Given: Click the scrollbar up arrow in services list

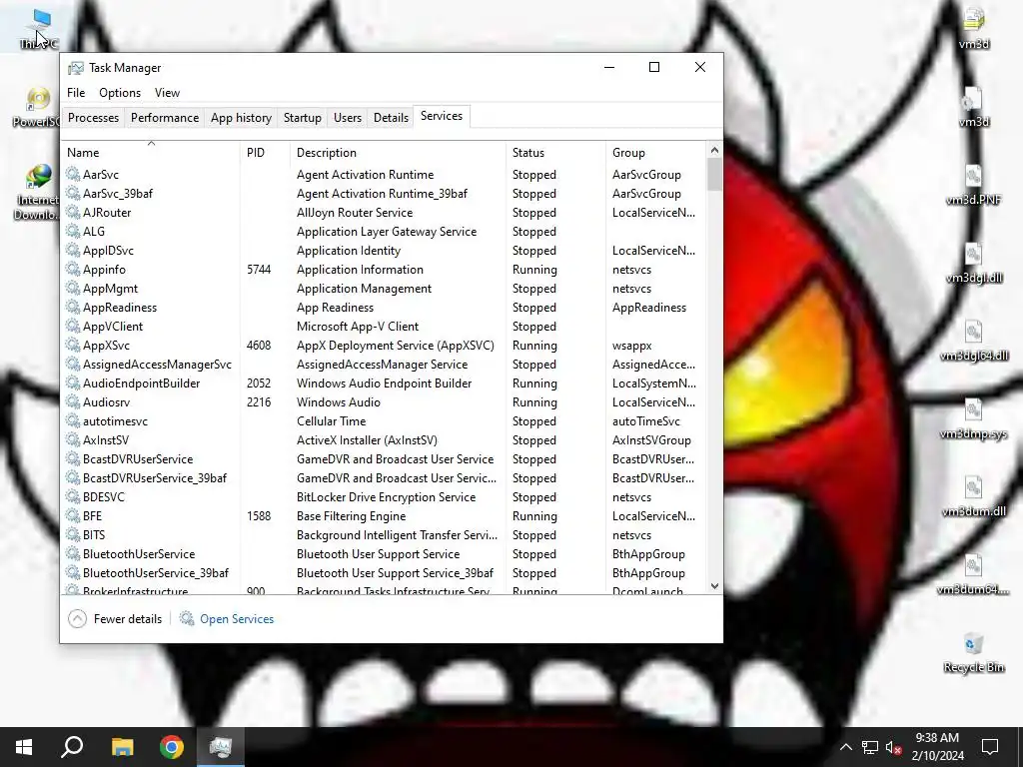Looking at the screenshot, I should 714,150.
